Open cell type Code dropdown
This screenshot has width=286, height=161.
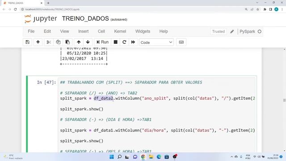tap(156, 42)
